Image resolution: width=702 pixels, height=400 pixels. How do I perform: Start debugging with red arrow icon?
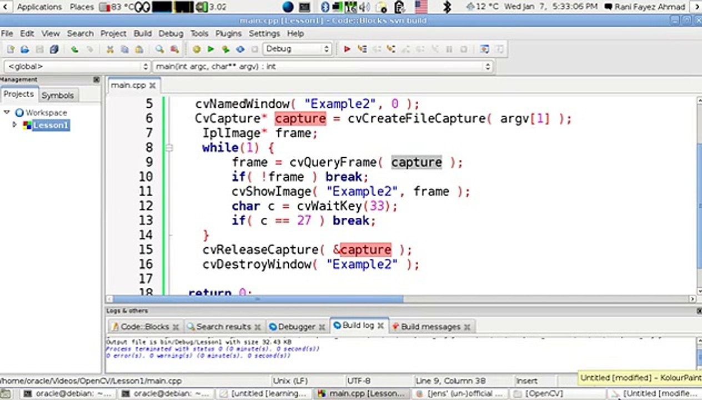(347, 49)
